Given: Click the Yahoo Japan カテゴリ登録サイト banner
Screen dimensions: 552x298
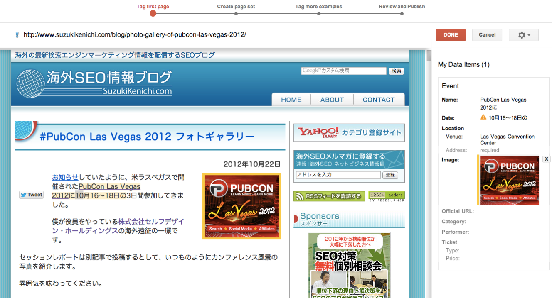Looking at the screenshot, I should (x=349, y=132).
